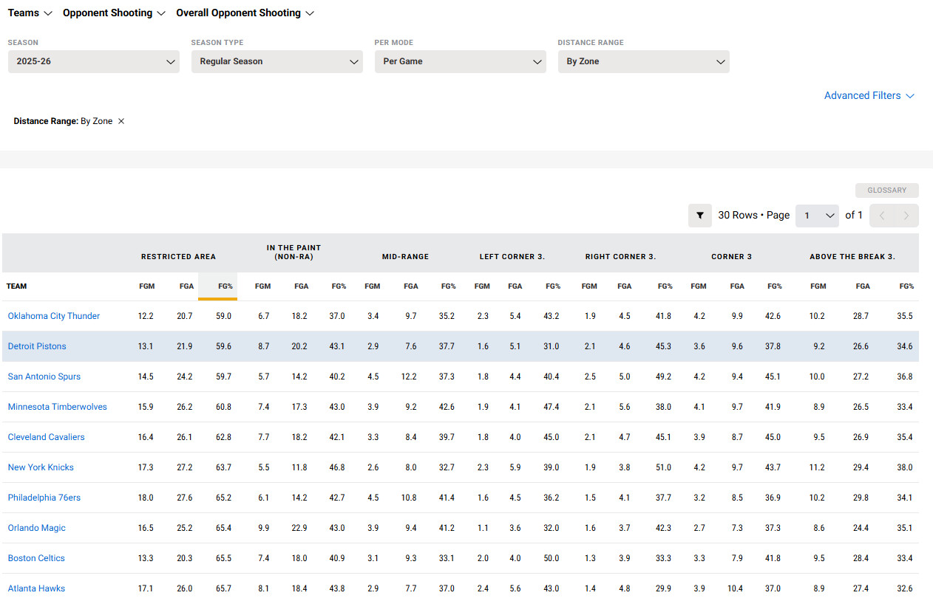This screenshot has height=601, width=933.
Task: Sort by Restricted Area FG% column
Action: pyautogui.click(x=224, y=286)
